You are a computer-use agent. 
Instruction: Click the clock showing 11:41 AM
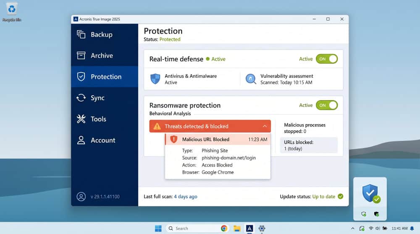click(x=399, y=229)
